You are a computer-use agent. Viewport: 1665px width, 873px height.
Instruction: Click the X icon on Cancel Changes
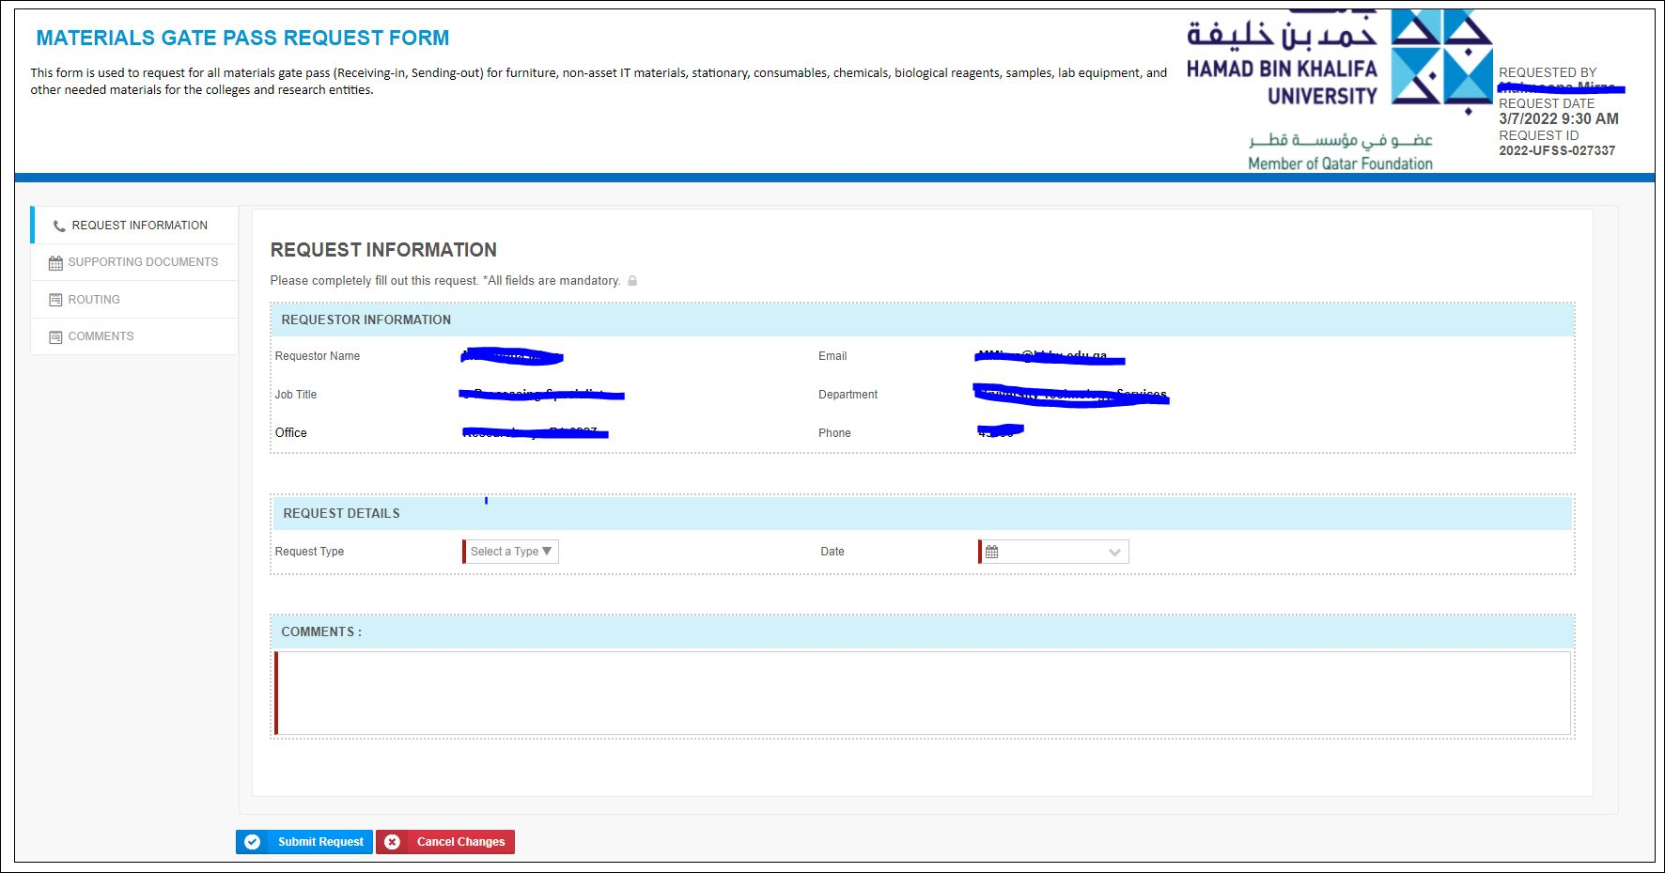[x=393, y=842]
